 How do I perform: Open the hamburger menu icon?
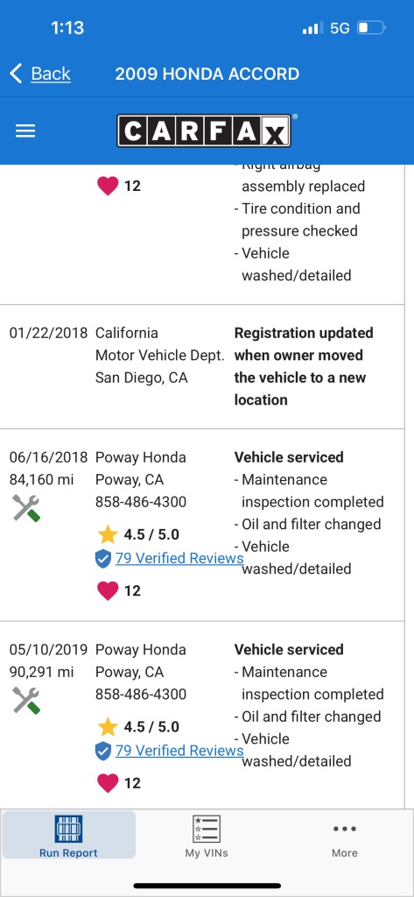point(25,131)
